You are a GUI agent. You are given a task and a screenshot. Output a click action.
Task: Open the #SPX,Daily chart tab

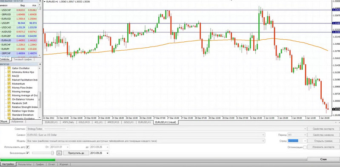[68, 122]
